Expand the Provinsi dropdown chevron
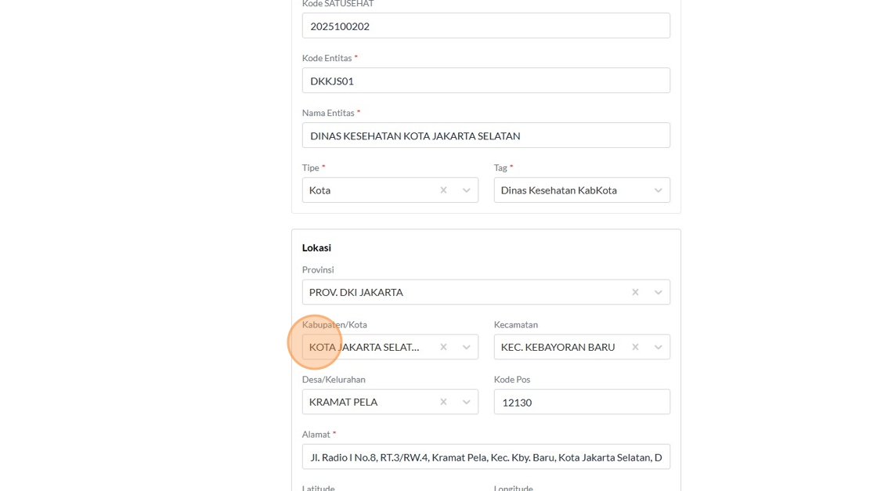877x491 pixels. point(659,292)
